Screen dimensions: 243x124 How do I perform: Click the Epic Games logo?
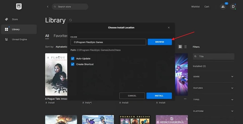click(x=19, y=7)
